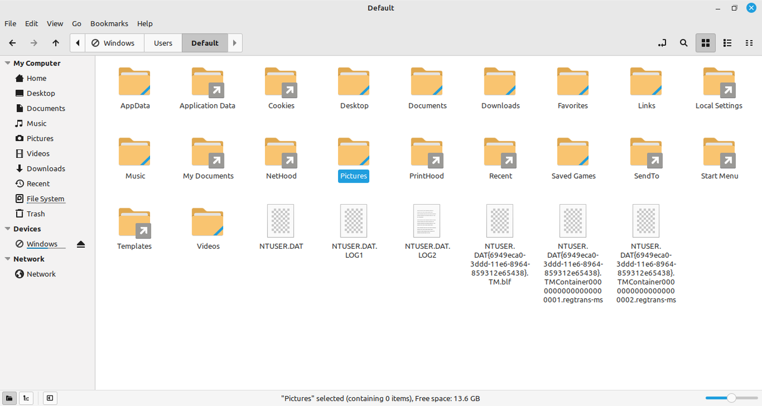Screen dimensions: 762x406
Task: Select the NTUSER.DAT.LOG2 file
Action: point(427,232)
